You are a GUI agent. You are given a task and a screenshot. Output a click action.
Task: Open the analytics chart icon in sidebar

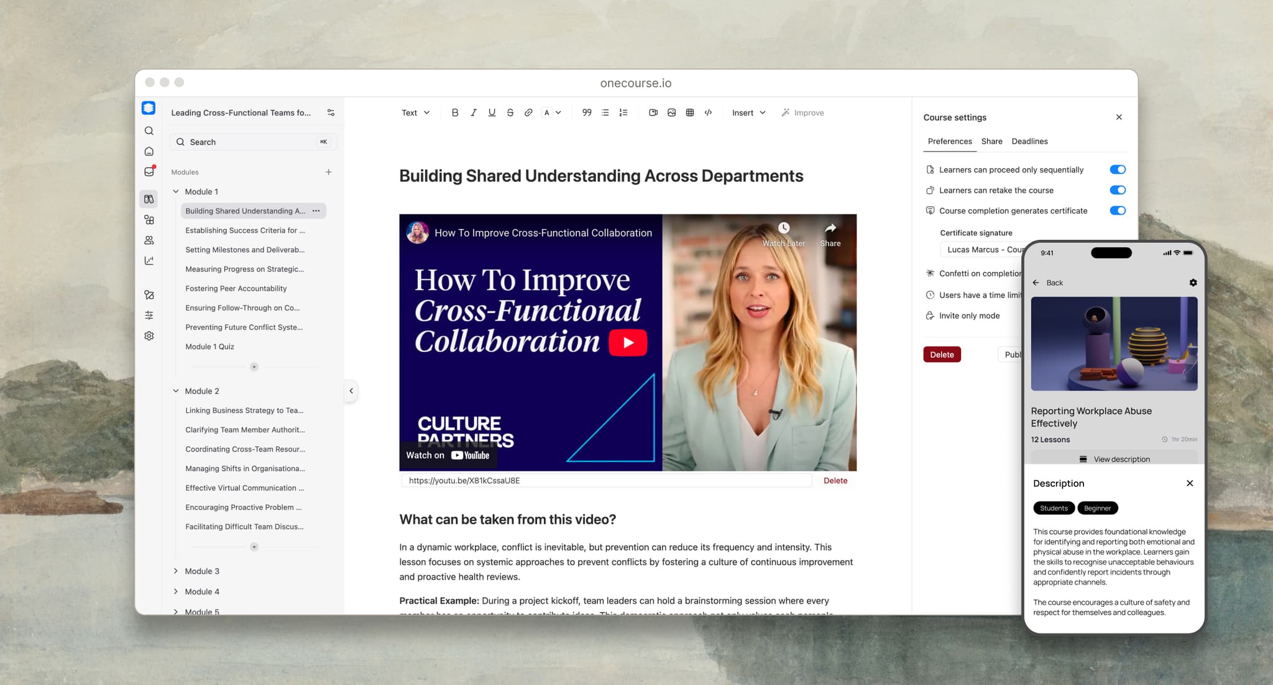[x=149, y=261]
